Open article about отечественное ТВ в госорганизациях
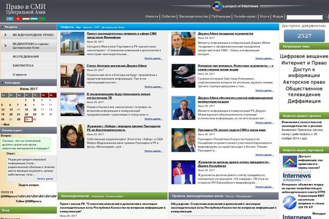 point(118,96)
